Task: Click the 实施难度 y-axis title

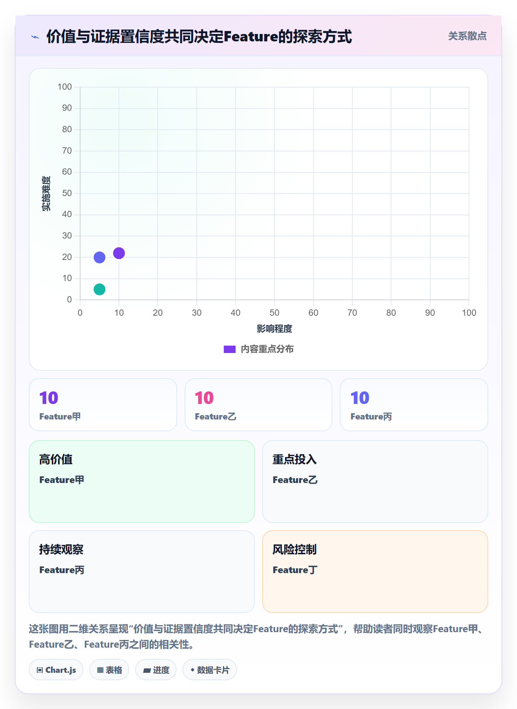Action: click(46, 193)
